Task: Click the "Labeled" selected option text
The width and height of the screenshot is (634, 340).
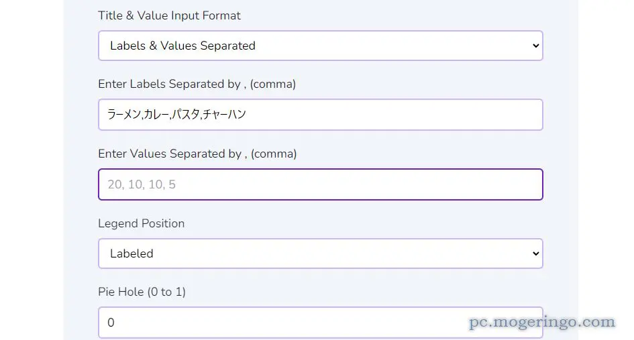Action: (x=131, y=253)
